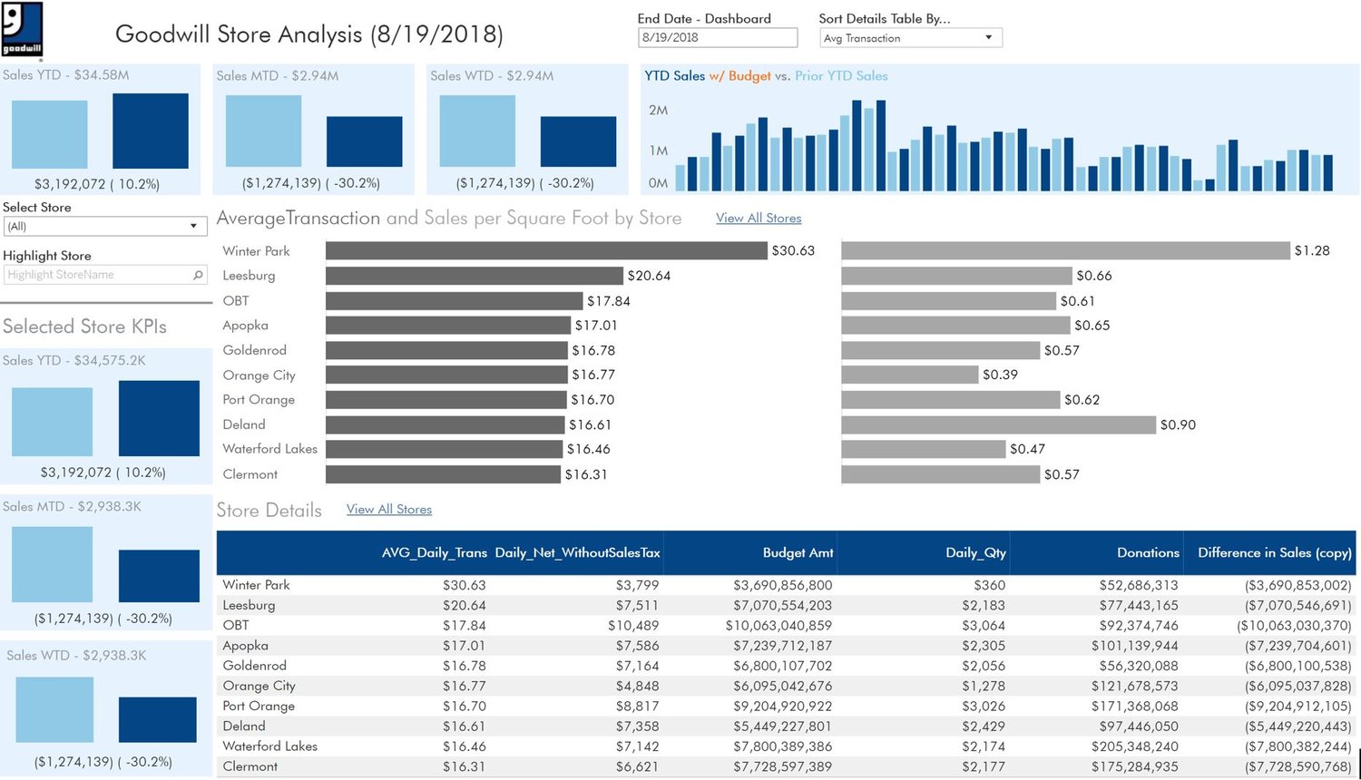Viewport: 1361px width, 780px height.
Task: Select the Sales YTD KPI tile
Action: click(100, 129)
